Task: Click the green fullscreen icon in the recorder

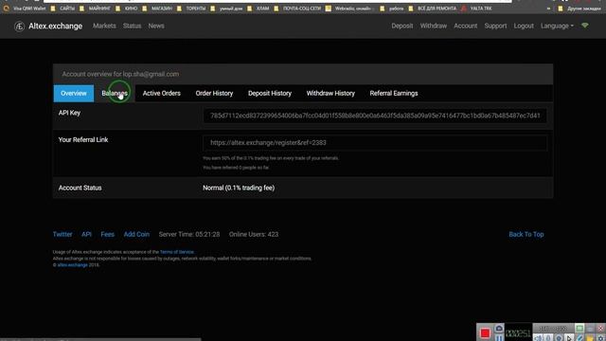Action: 579,329
